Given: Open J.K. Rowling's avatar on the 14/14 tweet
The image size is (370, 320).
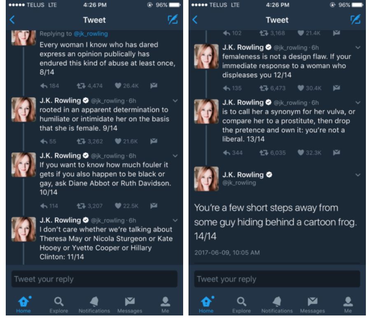Looking at the screenshot, I should pos(206,179).
